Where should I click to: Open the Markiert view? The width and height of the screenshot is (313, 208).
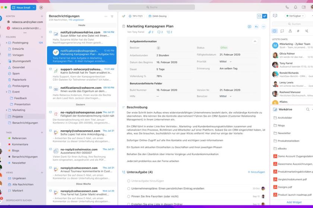(18, 191)
